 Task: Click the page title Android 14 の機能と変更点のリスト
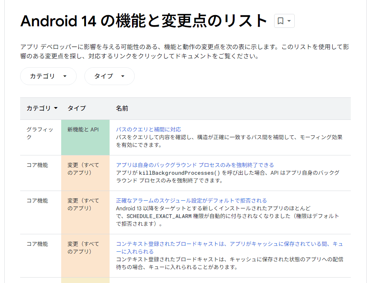[x=144, y=21]
